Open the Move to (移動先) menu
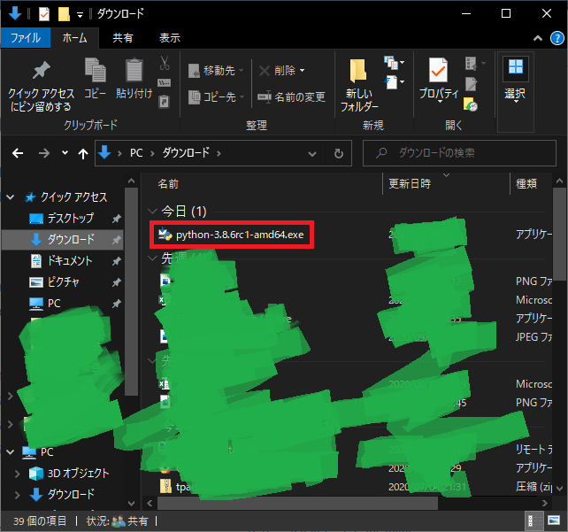This screenshot has height=532, width=568. [x=216, y=70]
